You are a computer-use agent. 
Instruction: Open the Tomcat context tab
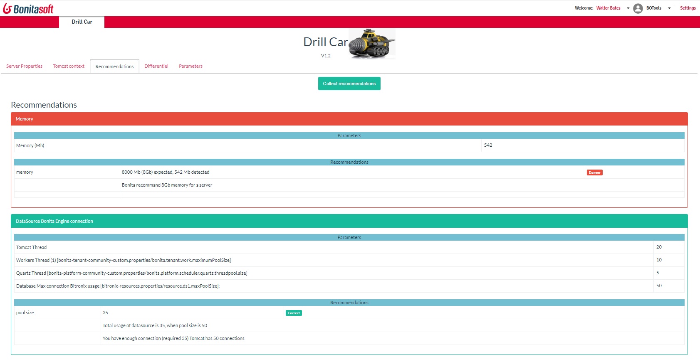(69, 66)
